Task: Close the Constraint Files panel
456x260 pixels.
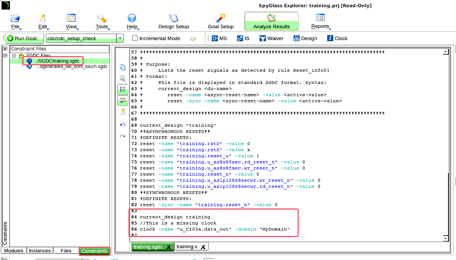Action: click(5, 49)
